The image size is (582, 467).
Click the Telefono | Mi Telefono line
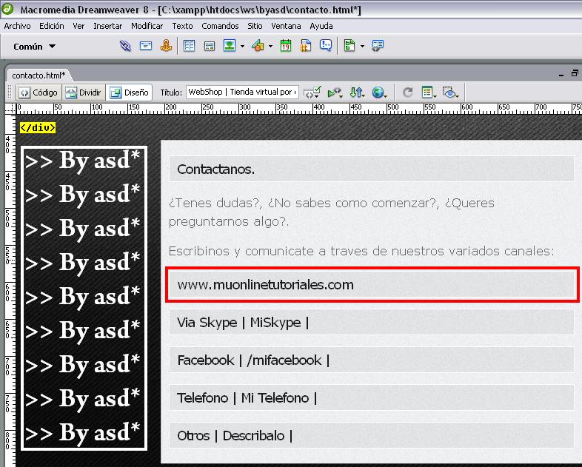click(x=247, y=398)
